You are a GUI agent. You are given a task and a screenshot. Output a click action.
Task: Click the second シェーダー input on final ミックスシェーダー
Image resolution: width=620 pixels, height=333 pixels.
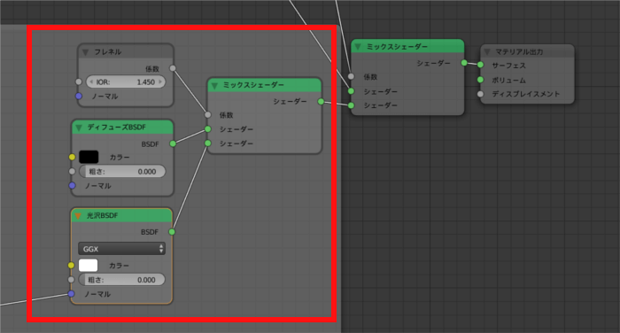coord(351,105)
